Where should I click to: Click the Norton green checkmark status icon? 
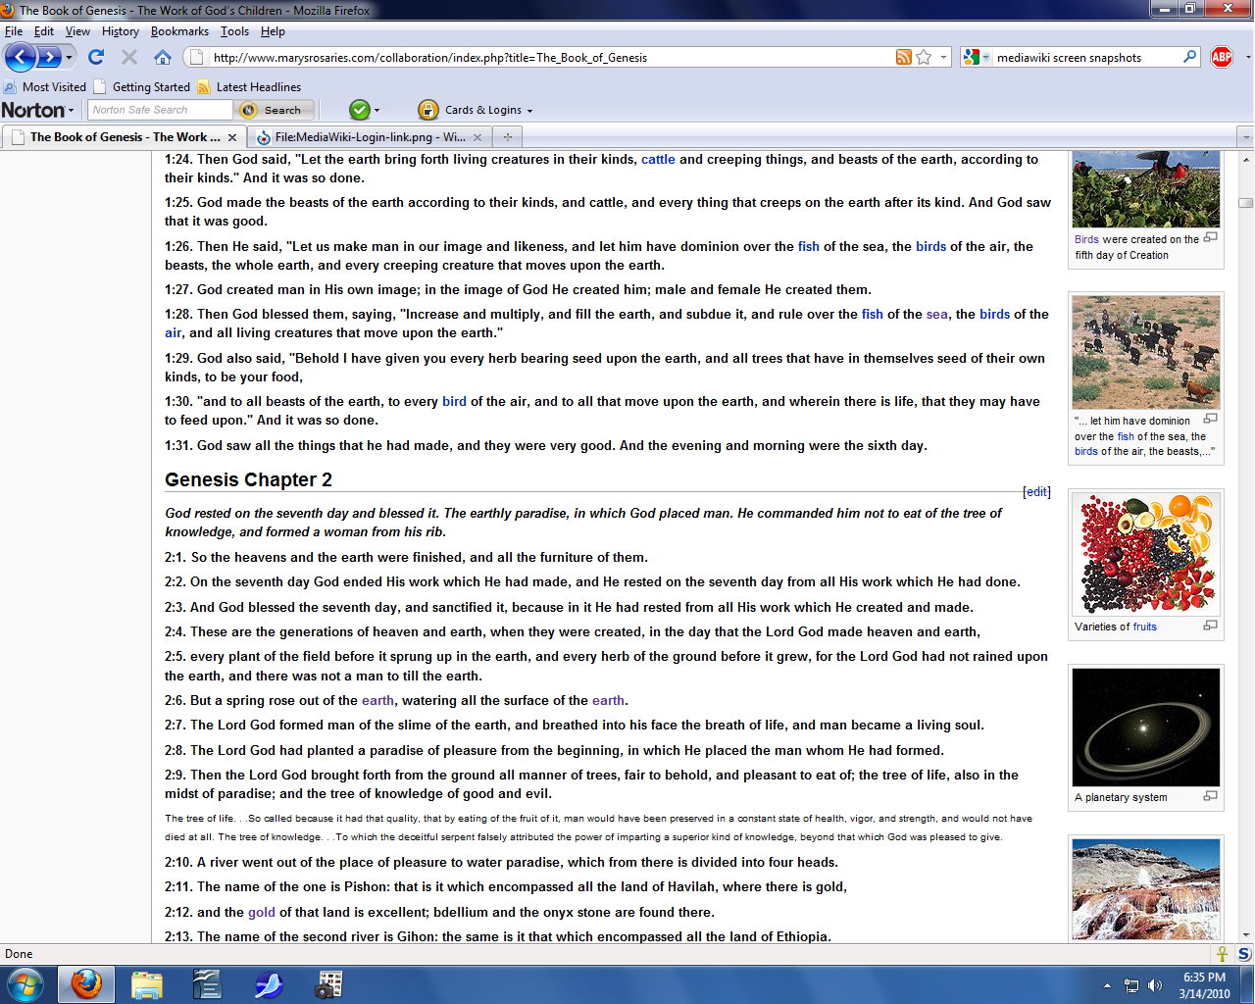[360, 110]
